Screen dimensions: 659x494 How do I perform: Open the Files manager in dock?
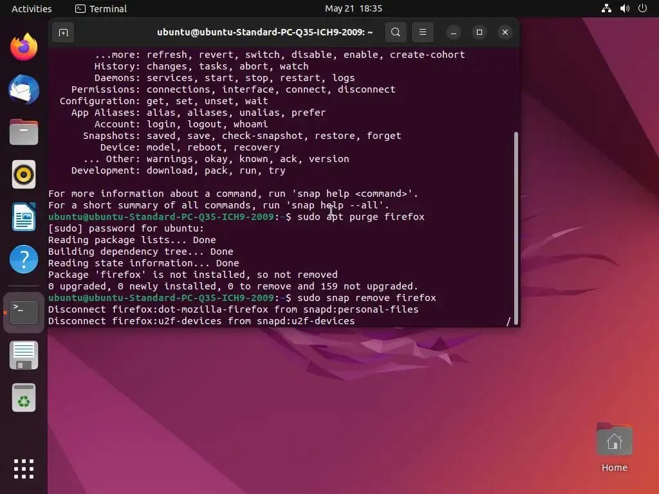[24, 132]
